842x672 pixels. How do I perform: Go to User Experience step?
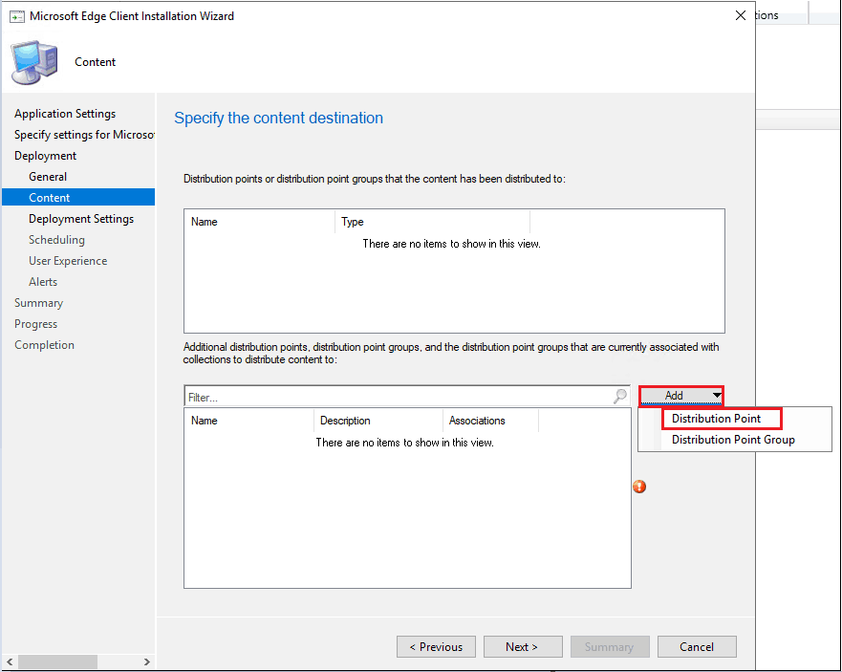(68, 261)
